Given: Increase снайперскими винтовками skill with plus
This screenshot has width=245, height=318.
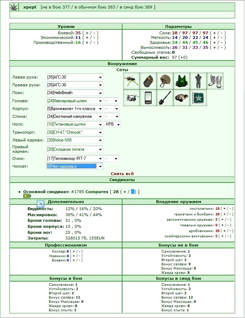Looking at the screenshot, I should pos(222,236).
